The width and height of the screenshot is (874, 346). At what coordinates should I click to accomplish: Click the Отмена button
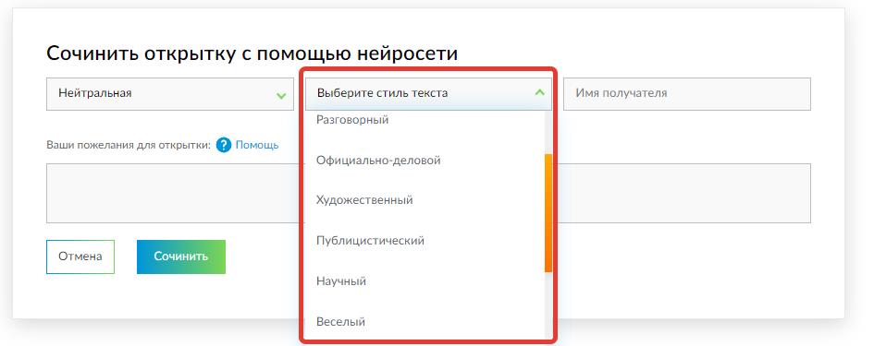[80, 257]
